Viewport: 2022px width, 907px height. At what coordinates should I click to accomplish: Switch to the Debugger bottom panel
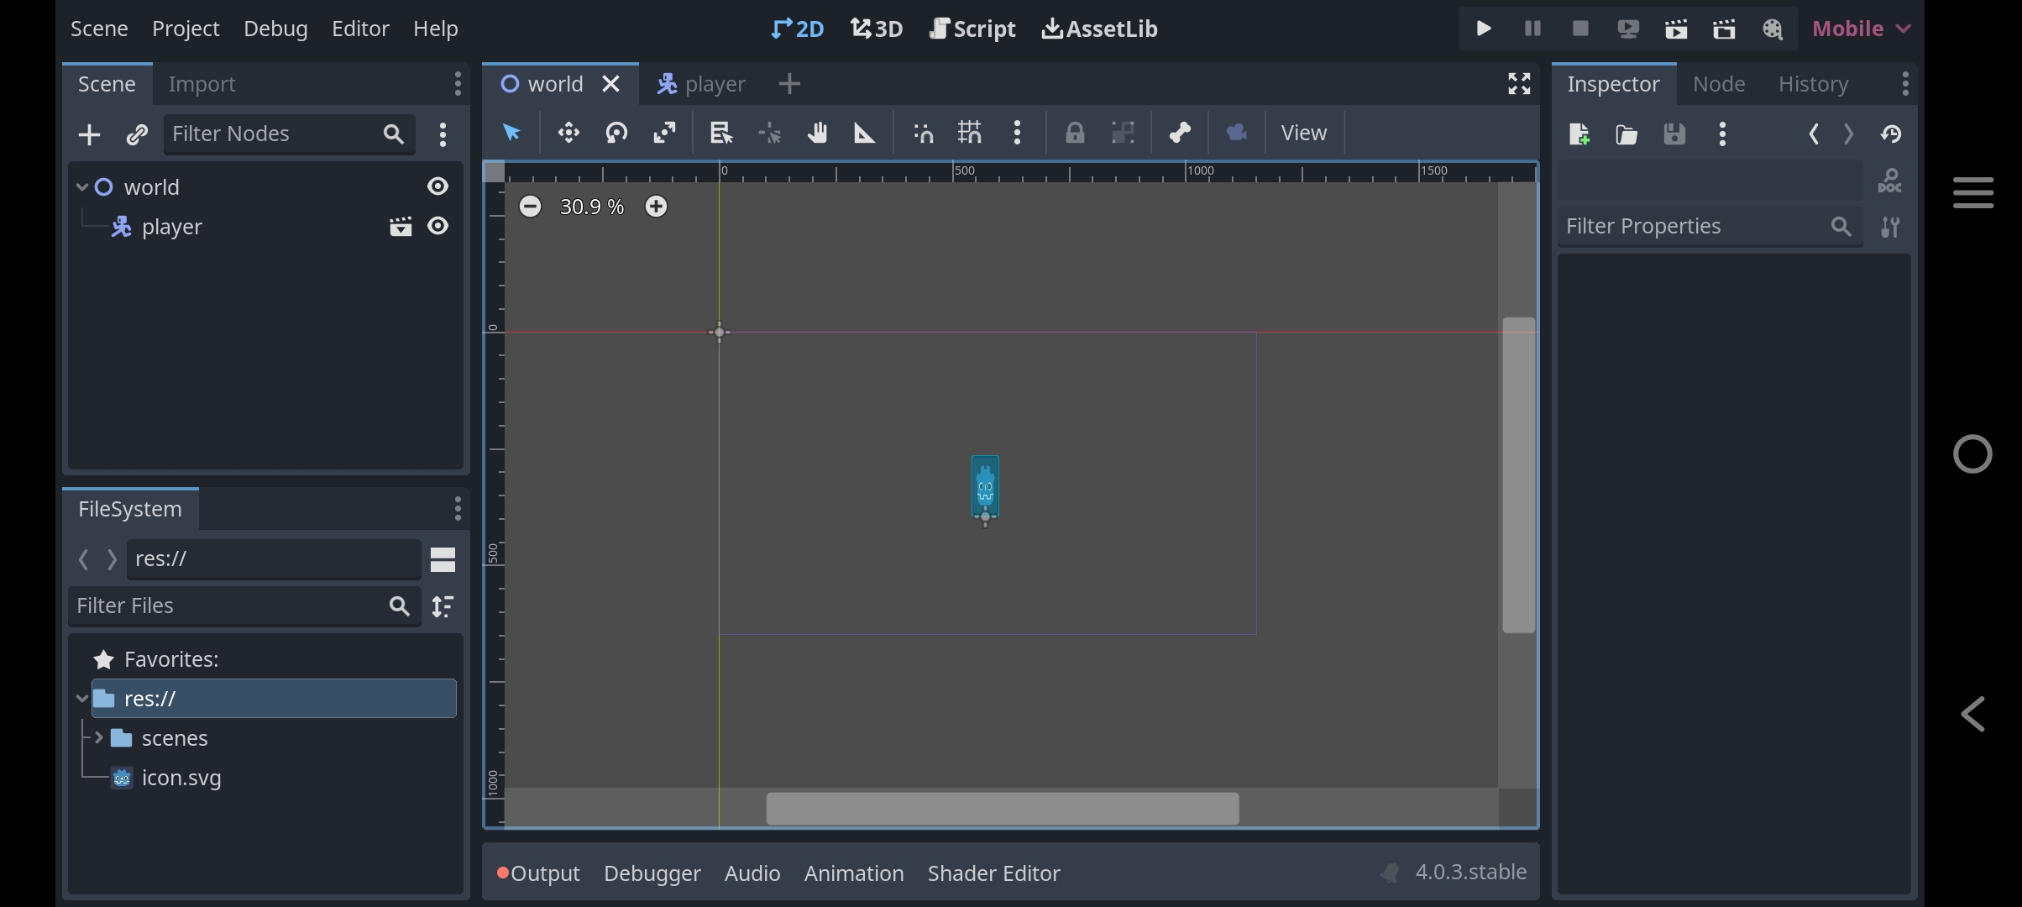[652, 873]
